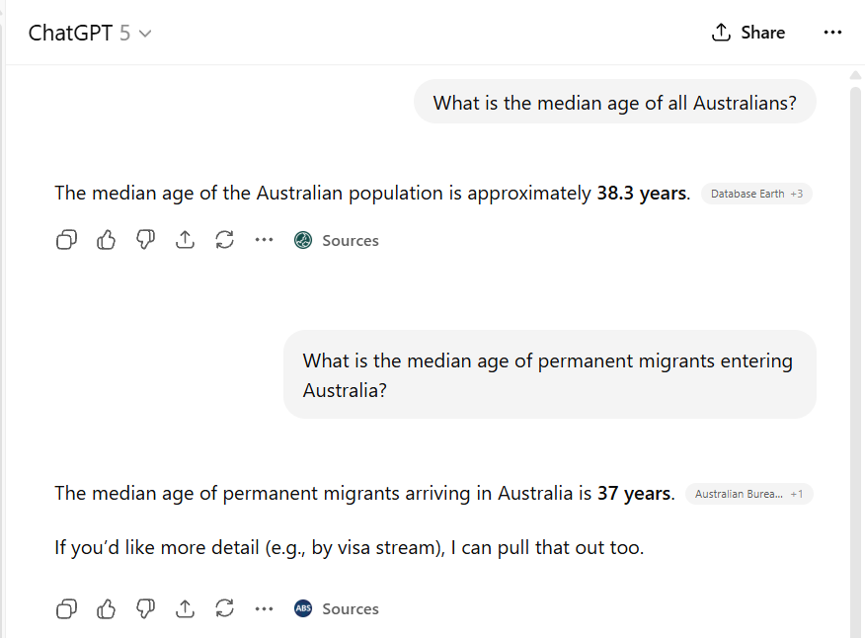Open ABS Sources for the second response
The width and height of the screenshot is (865, 638).
pos(337,608)
